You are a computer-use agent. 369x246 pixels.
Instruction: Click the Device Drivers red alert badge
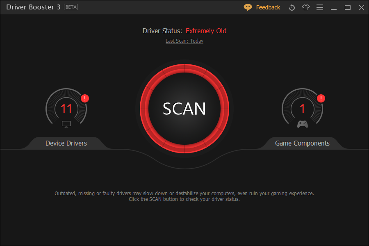click(x=85, y=98)
